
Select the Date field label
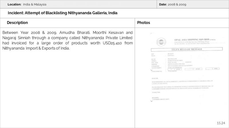[x=163, y=5]
